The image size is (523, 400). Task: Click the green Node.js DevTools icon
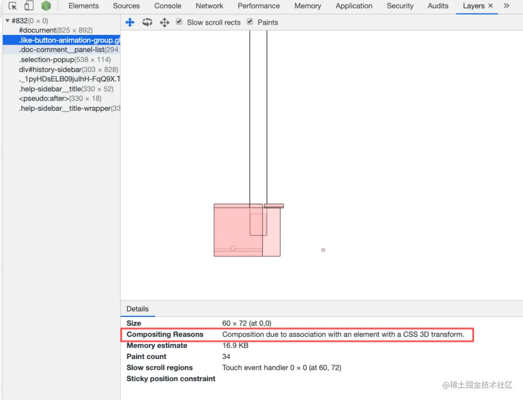(x=46, y=6)
